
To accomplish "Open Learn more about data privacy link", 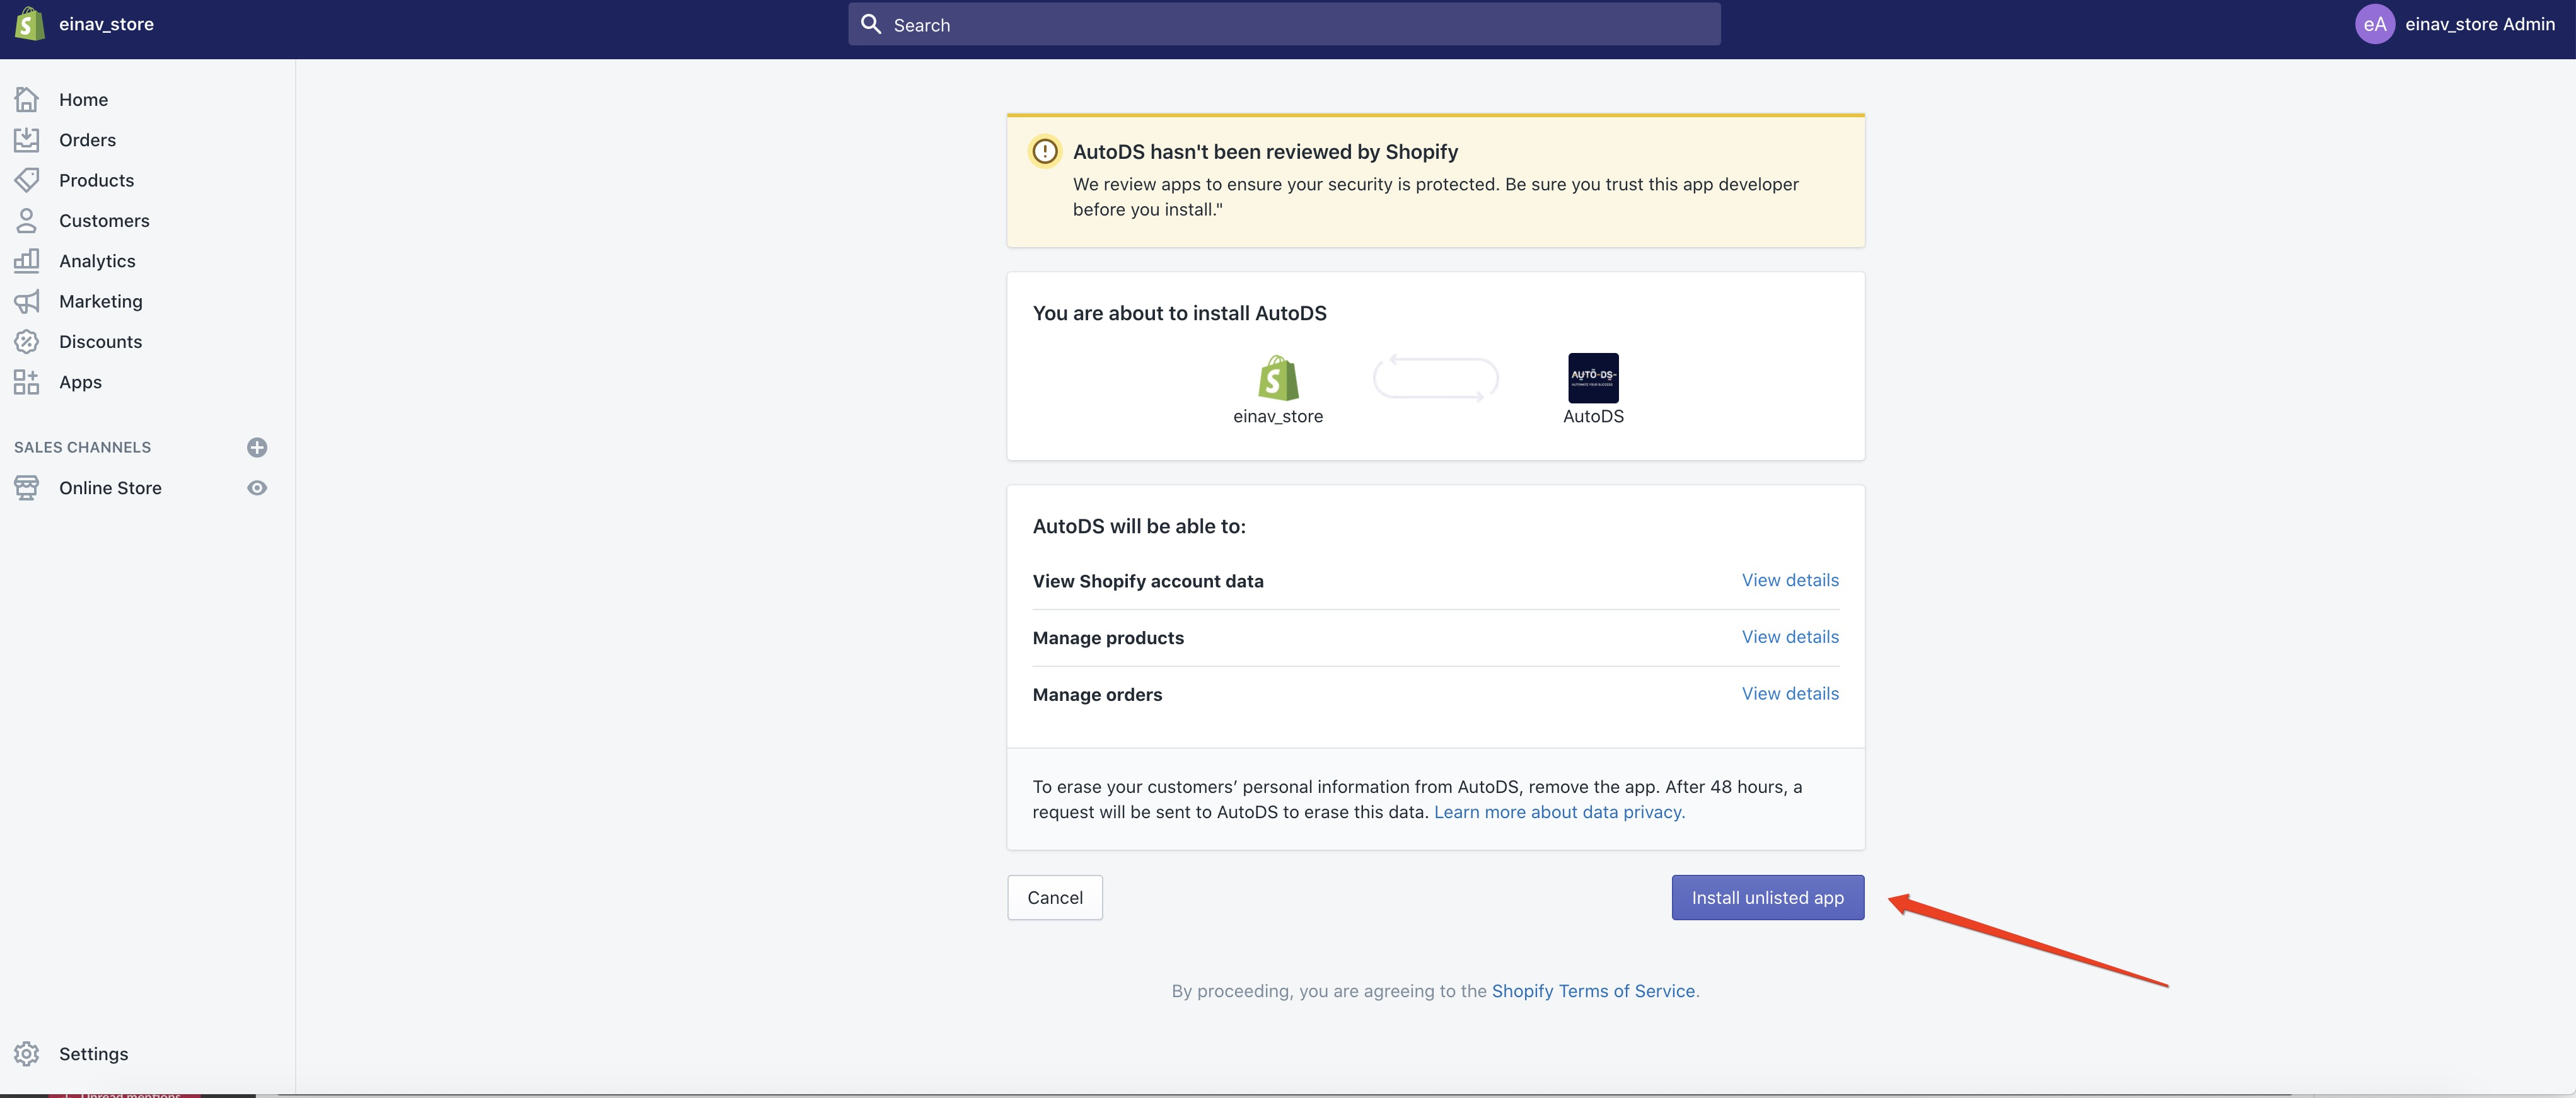I will click(x=1559, y=812).
